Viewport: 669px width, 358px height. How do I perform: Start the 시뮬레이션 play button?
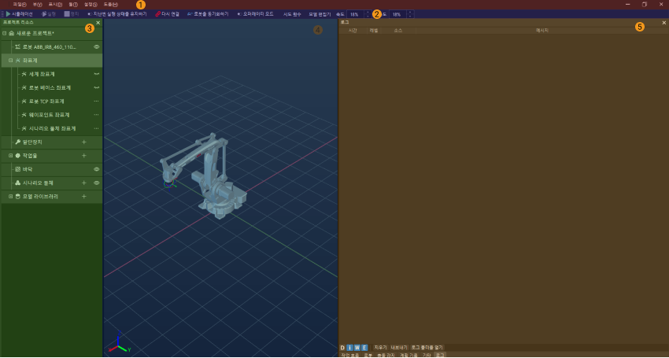click(x=8, y=14)
